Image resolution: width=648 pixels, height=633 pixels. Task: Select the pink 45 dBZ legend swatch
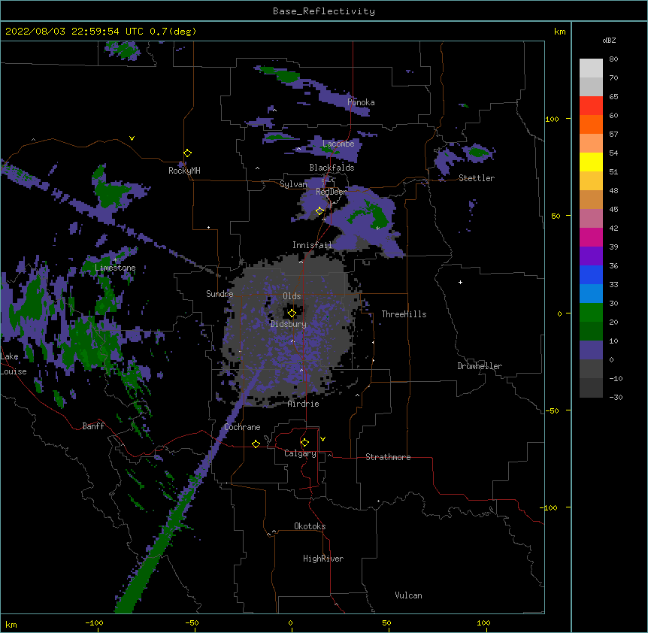pos(591,219)
